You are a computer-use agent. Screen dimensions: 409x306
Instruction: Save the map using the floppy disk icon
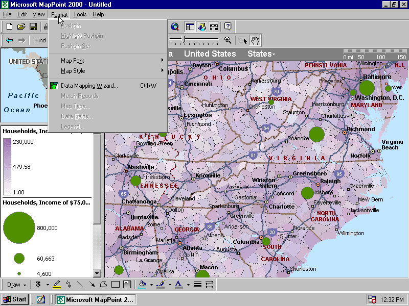coord(33,27)
